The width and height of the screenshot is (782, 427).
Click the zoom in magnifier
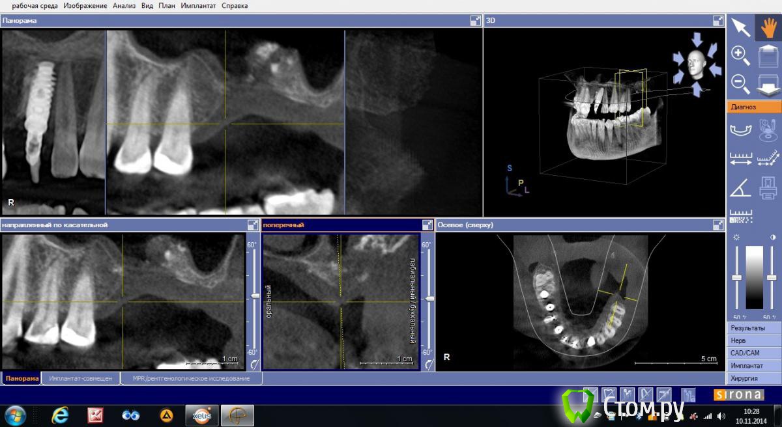pos(741,55)
